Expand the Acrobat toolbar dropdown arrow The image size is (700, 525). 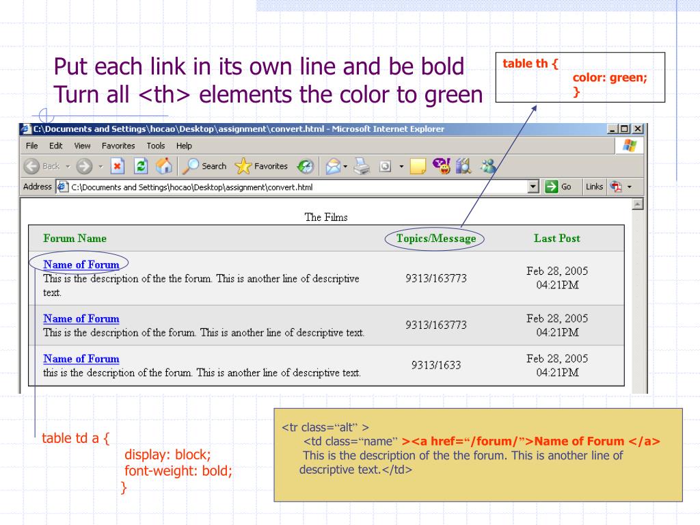point(630,187)
